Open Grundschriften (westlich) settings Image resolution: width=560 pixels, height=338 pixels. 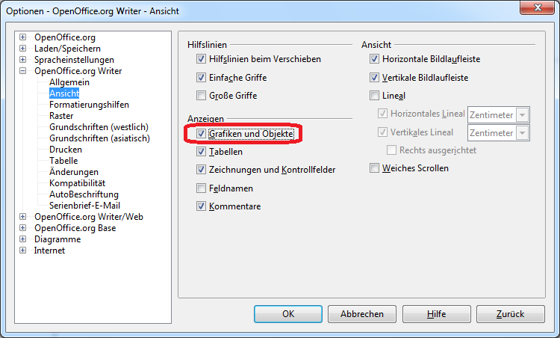pos(99,127)
